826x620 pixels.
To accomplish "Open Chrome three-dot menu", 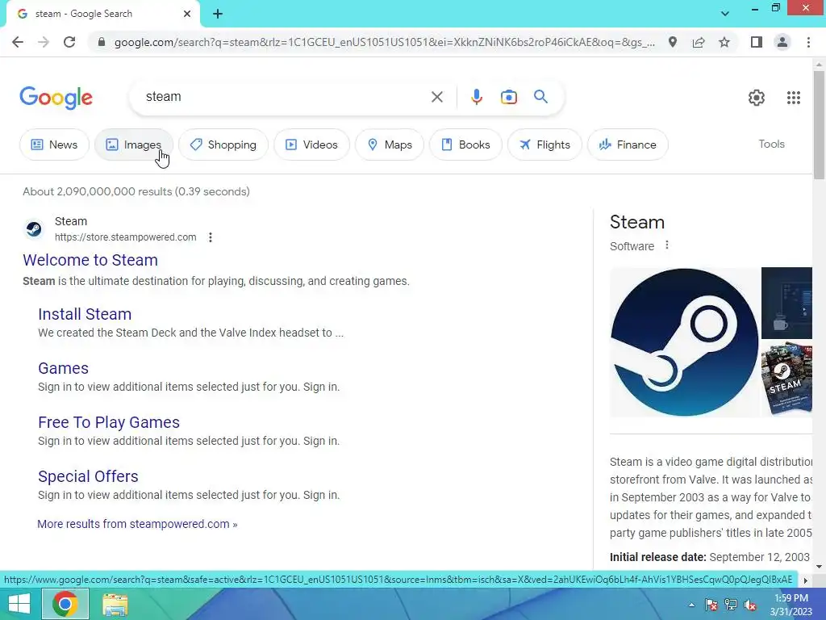I will click(808, 42).
